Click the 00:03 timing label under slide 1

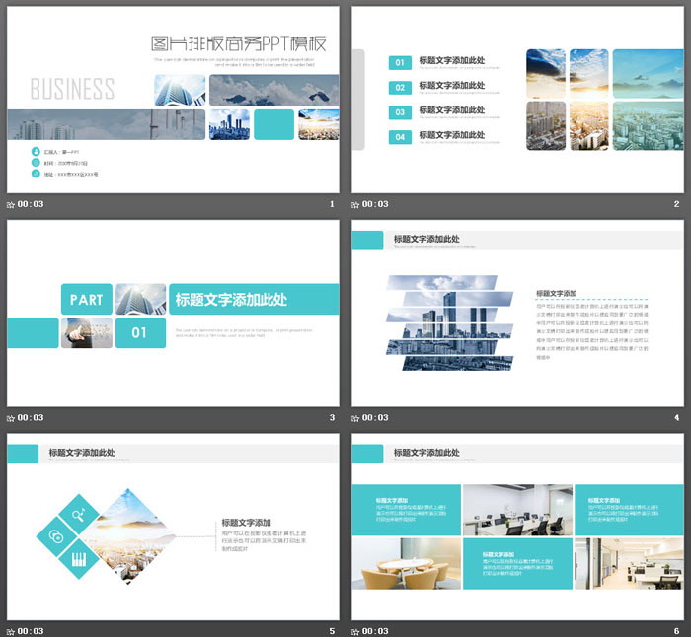tap(31, 205)
